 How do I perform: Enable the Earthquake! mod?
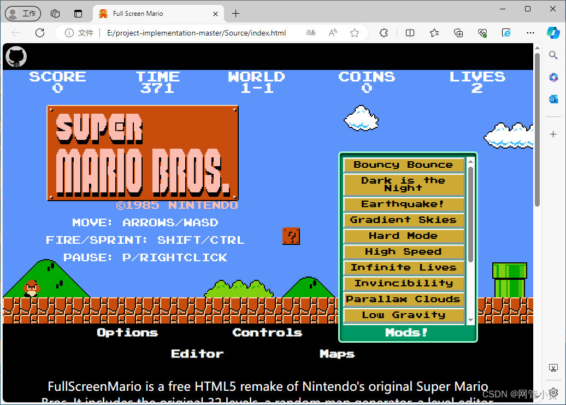coord(404,204)
